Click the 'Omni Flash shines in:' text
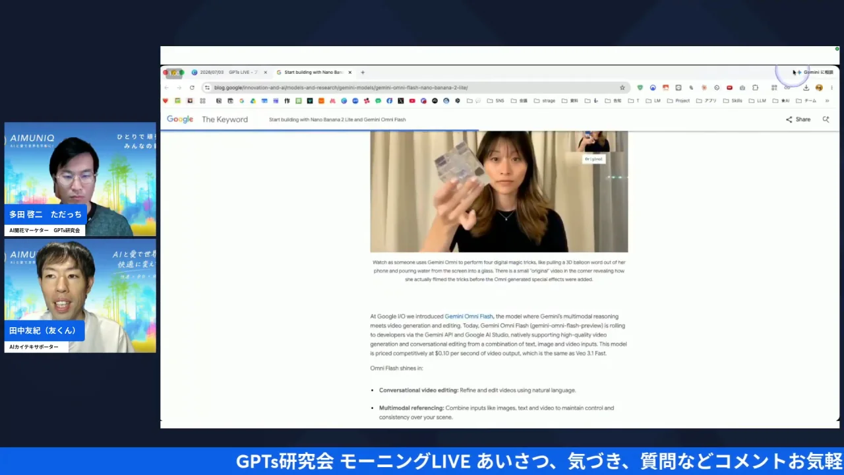 pyautogui.click(x=396, y=368)
